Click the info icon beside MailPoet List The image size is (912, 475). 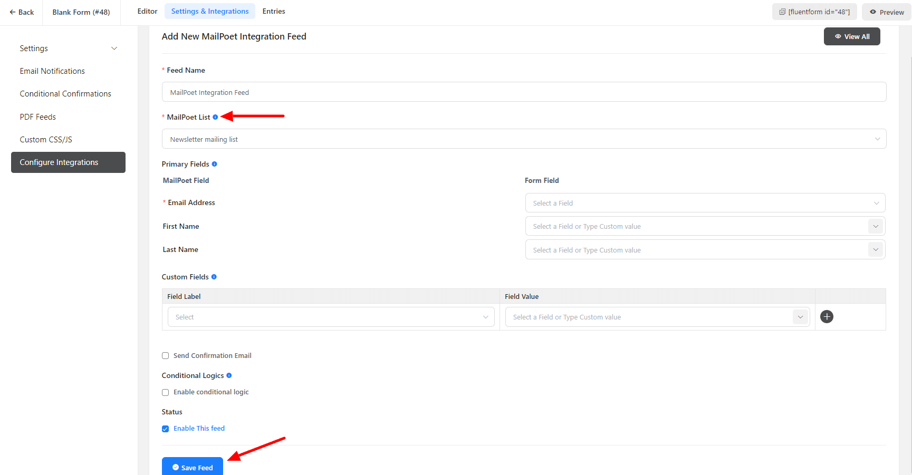[215, 117]
